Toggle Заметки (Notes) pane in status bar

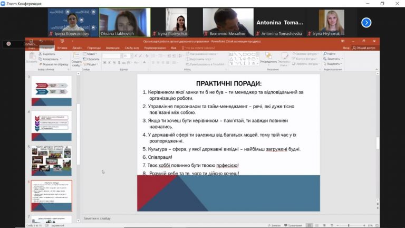[274, 225]
